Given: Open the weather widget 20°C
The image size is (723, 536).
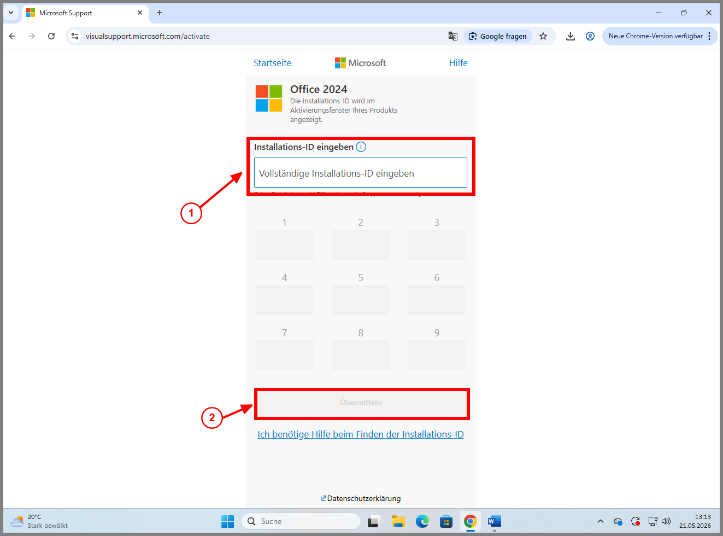Looking at the screenshot, I should pos(39,521).
